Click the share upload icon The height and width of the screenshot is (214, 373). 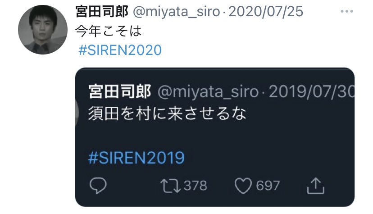315,186
